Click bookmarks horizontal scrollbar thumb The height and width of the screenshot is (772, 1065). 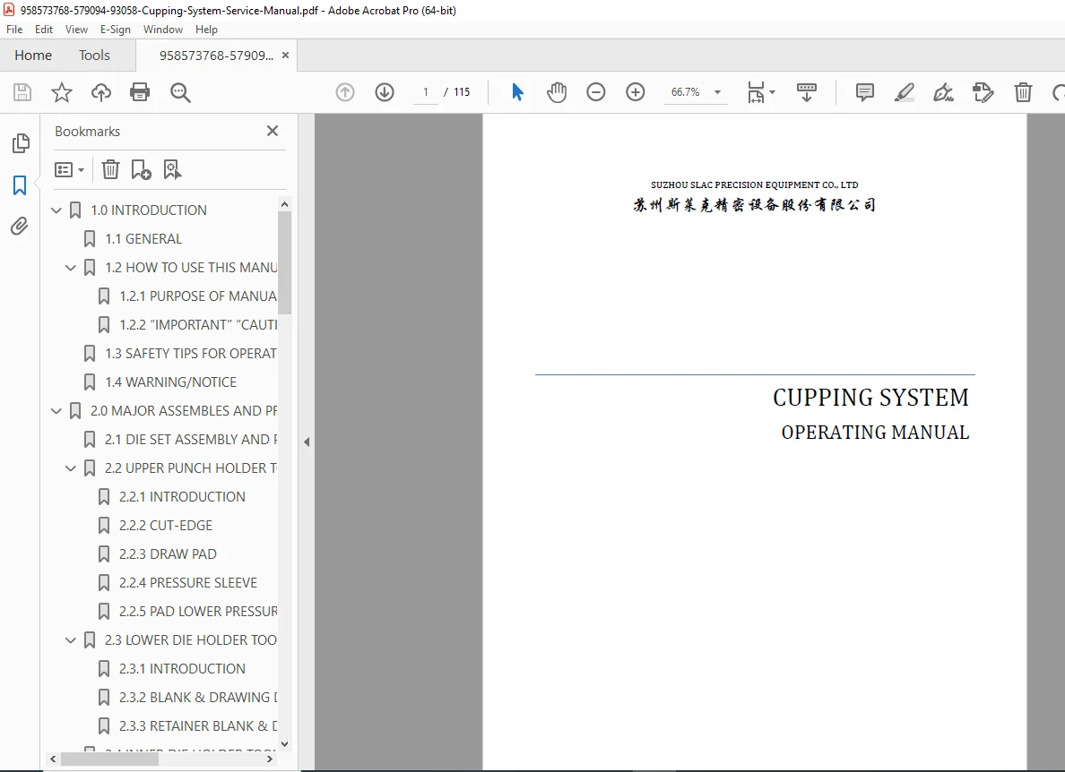click(x=109, y=759)
